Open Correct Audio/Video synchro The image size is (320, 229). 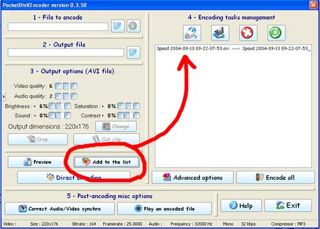(x=60, y=209)
